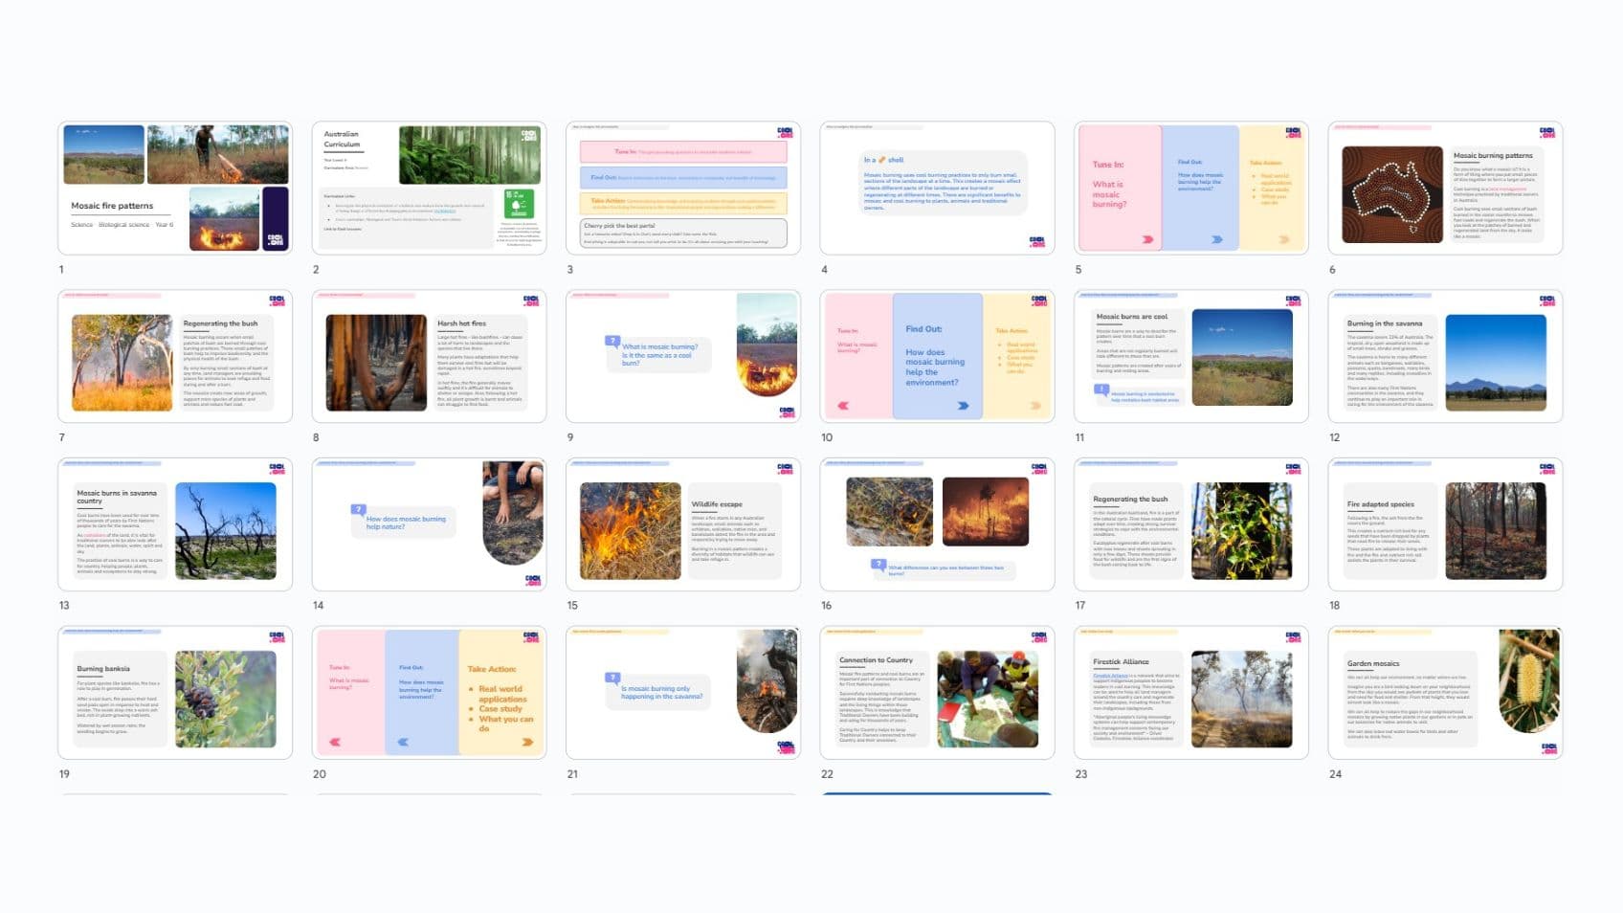
Task: Click the question bubble icon on slide 9
Action: [612, 341]
